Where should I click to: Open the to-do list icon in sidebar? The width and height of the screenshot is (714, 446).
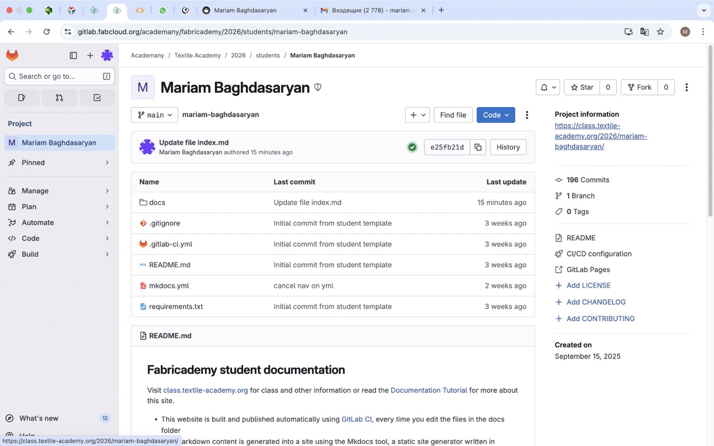(x=97, y=98)
